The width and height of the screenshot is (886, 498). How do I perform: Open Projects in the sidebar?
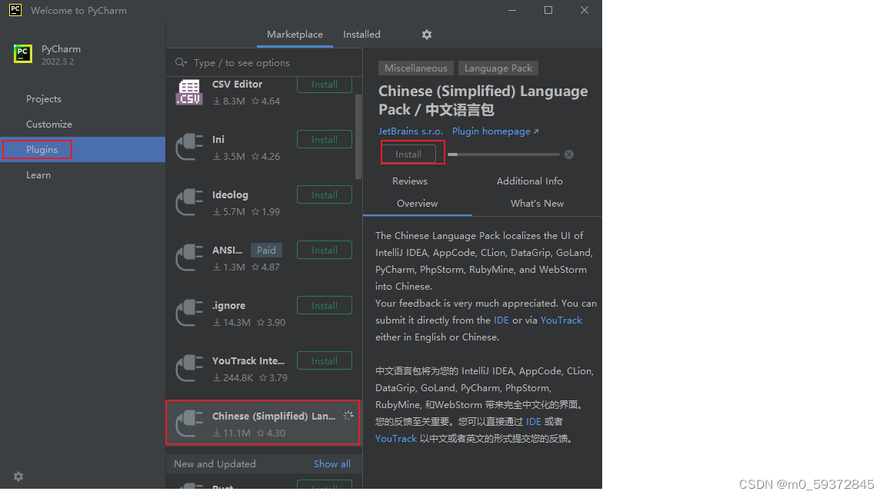[x=44, y=99]
